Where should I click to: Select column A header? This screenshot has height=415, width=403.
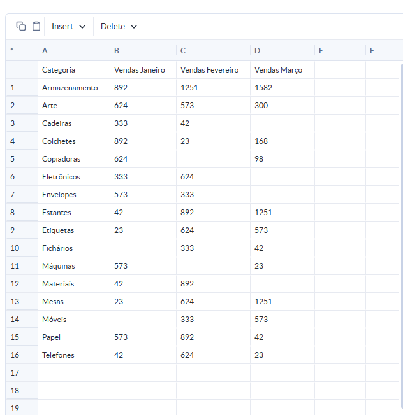[73, 50]
